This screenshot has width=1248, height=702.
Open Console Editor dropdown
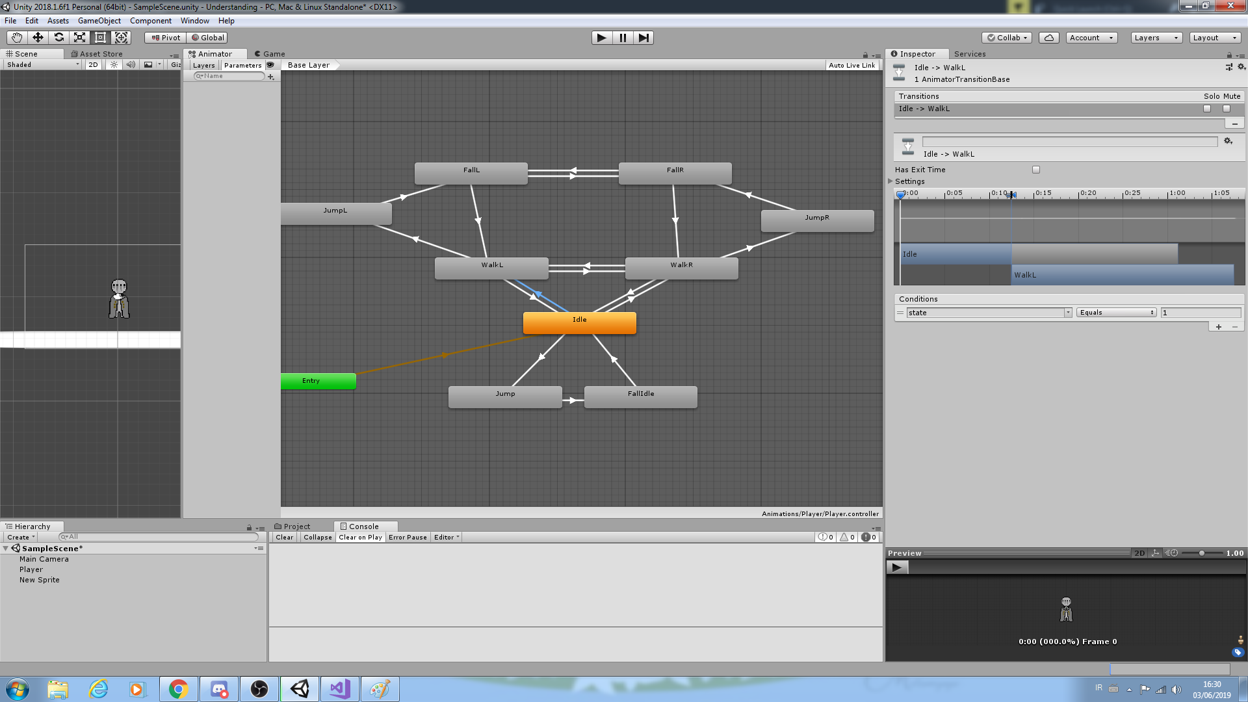click(447, 537)
